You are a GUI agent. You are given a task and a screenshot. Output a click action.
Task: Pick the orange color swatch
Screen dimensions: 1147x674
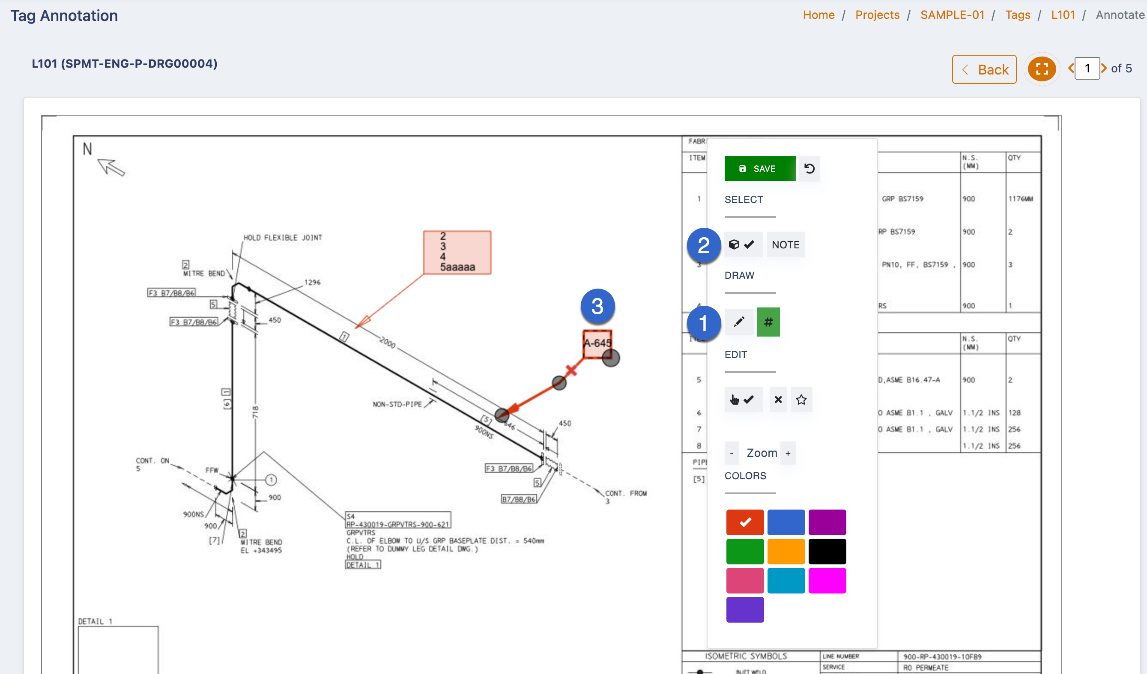point(786,551)
